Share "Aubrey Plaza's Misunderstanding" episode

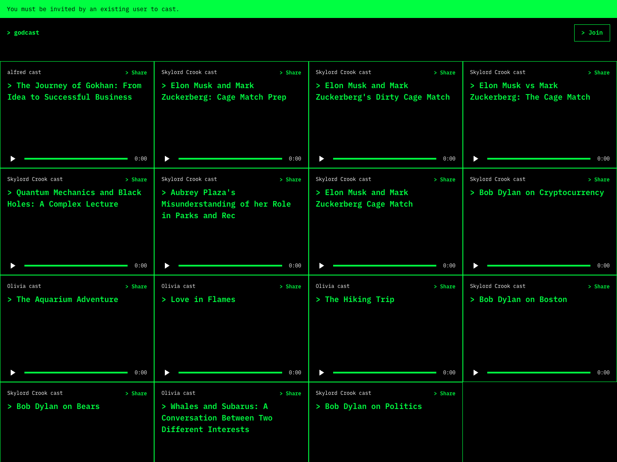coord(290,179)
